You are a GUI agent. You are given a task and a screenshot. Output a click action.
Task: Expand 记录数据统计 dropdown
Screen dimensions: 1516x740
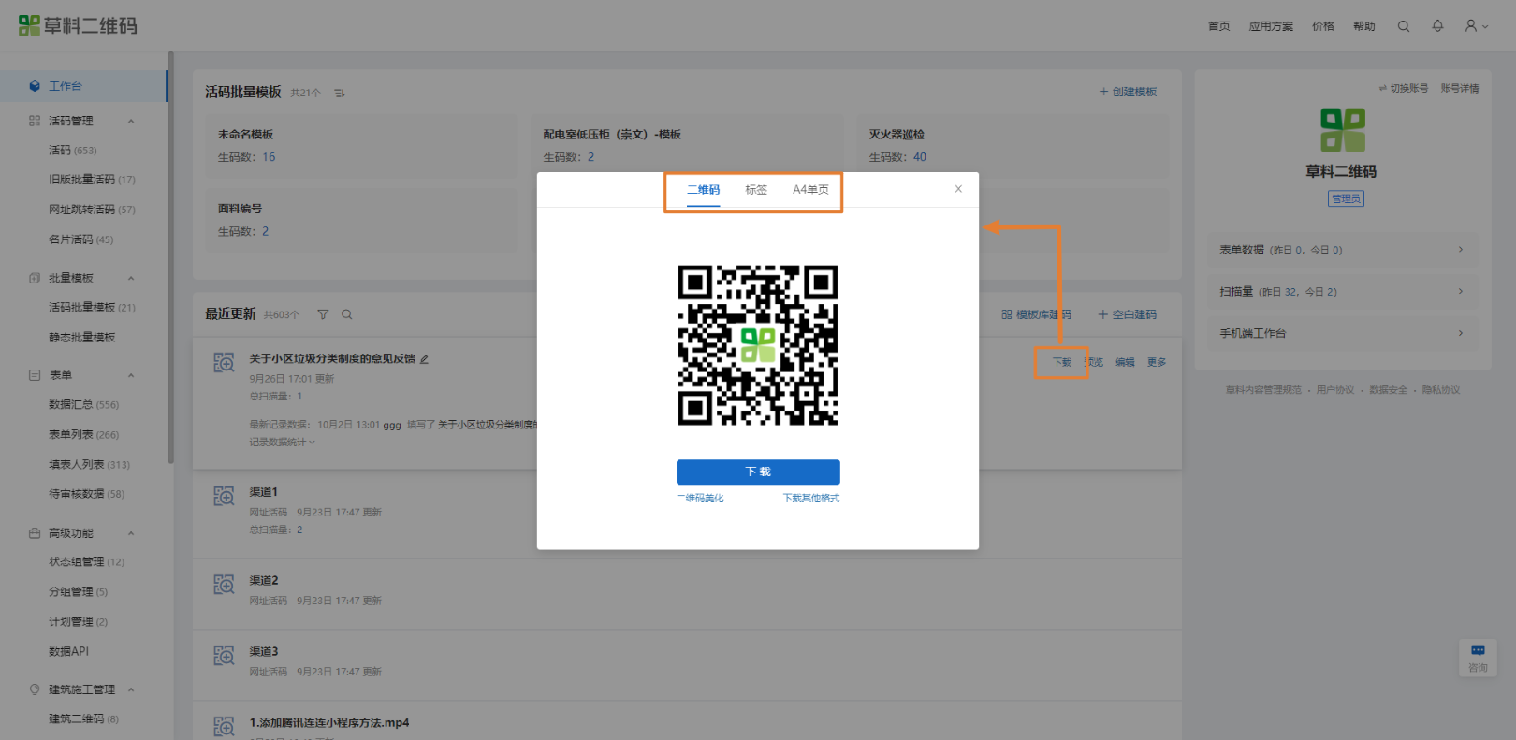point(282,442)
